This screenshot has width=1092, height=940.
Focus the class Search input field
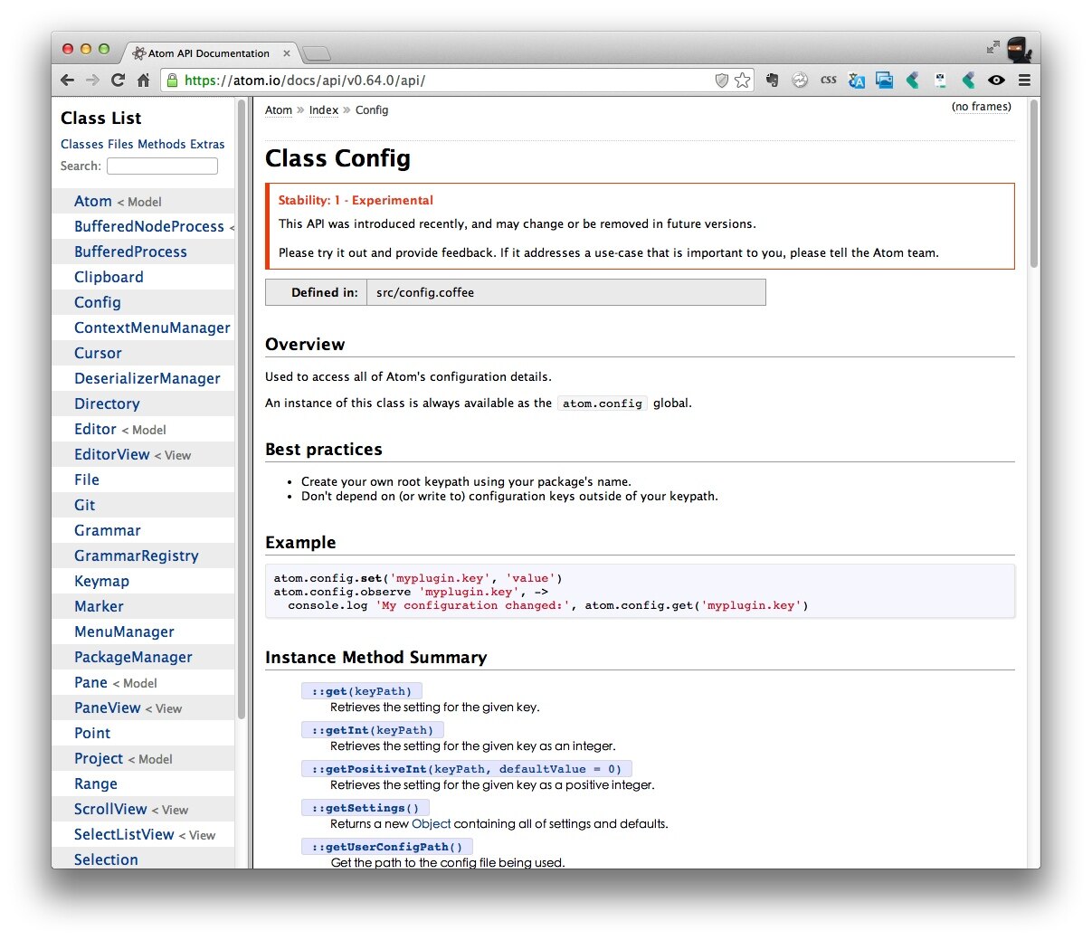click(162, 166)
